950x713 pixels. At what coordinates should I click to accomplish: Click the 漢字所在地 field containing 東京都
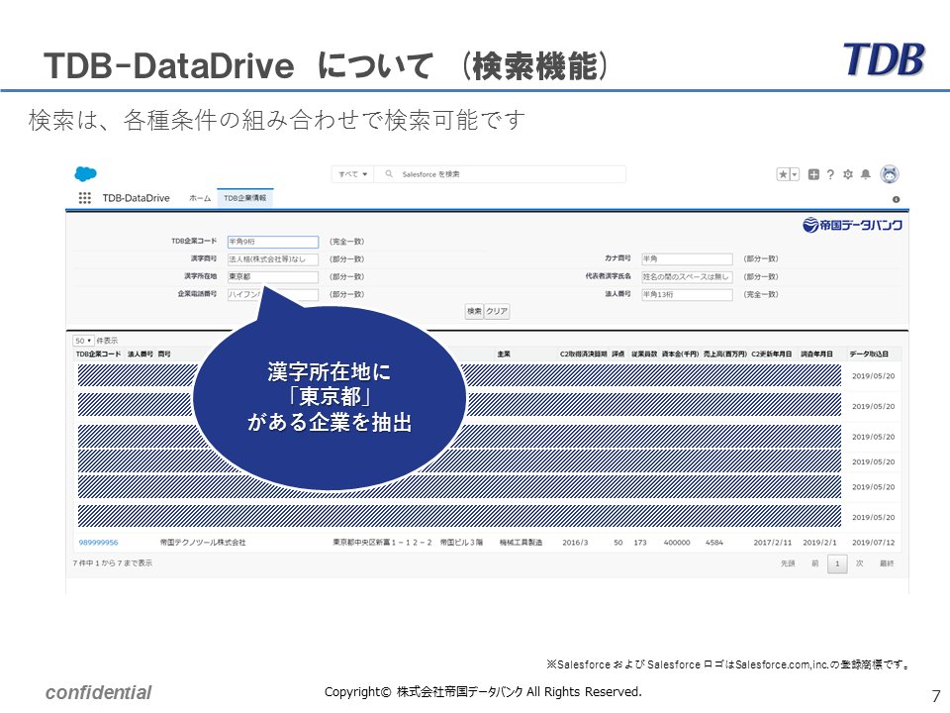273,277
